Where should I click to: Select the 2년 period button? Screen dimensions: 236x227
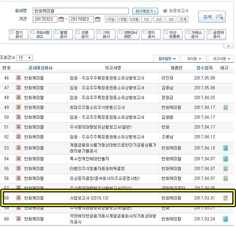tap(159, 20)
